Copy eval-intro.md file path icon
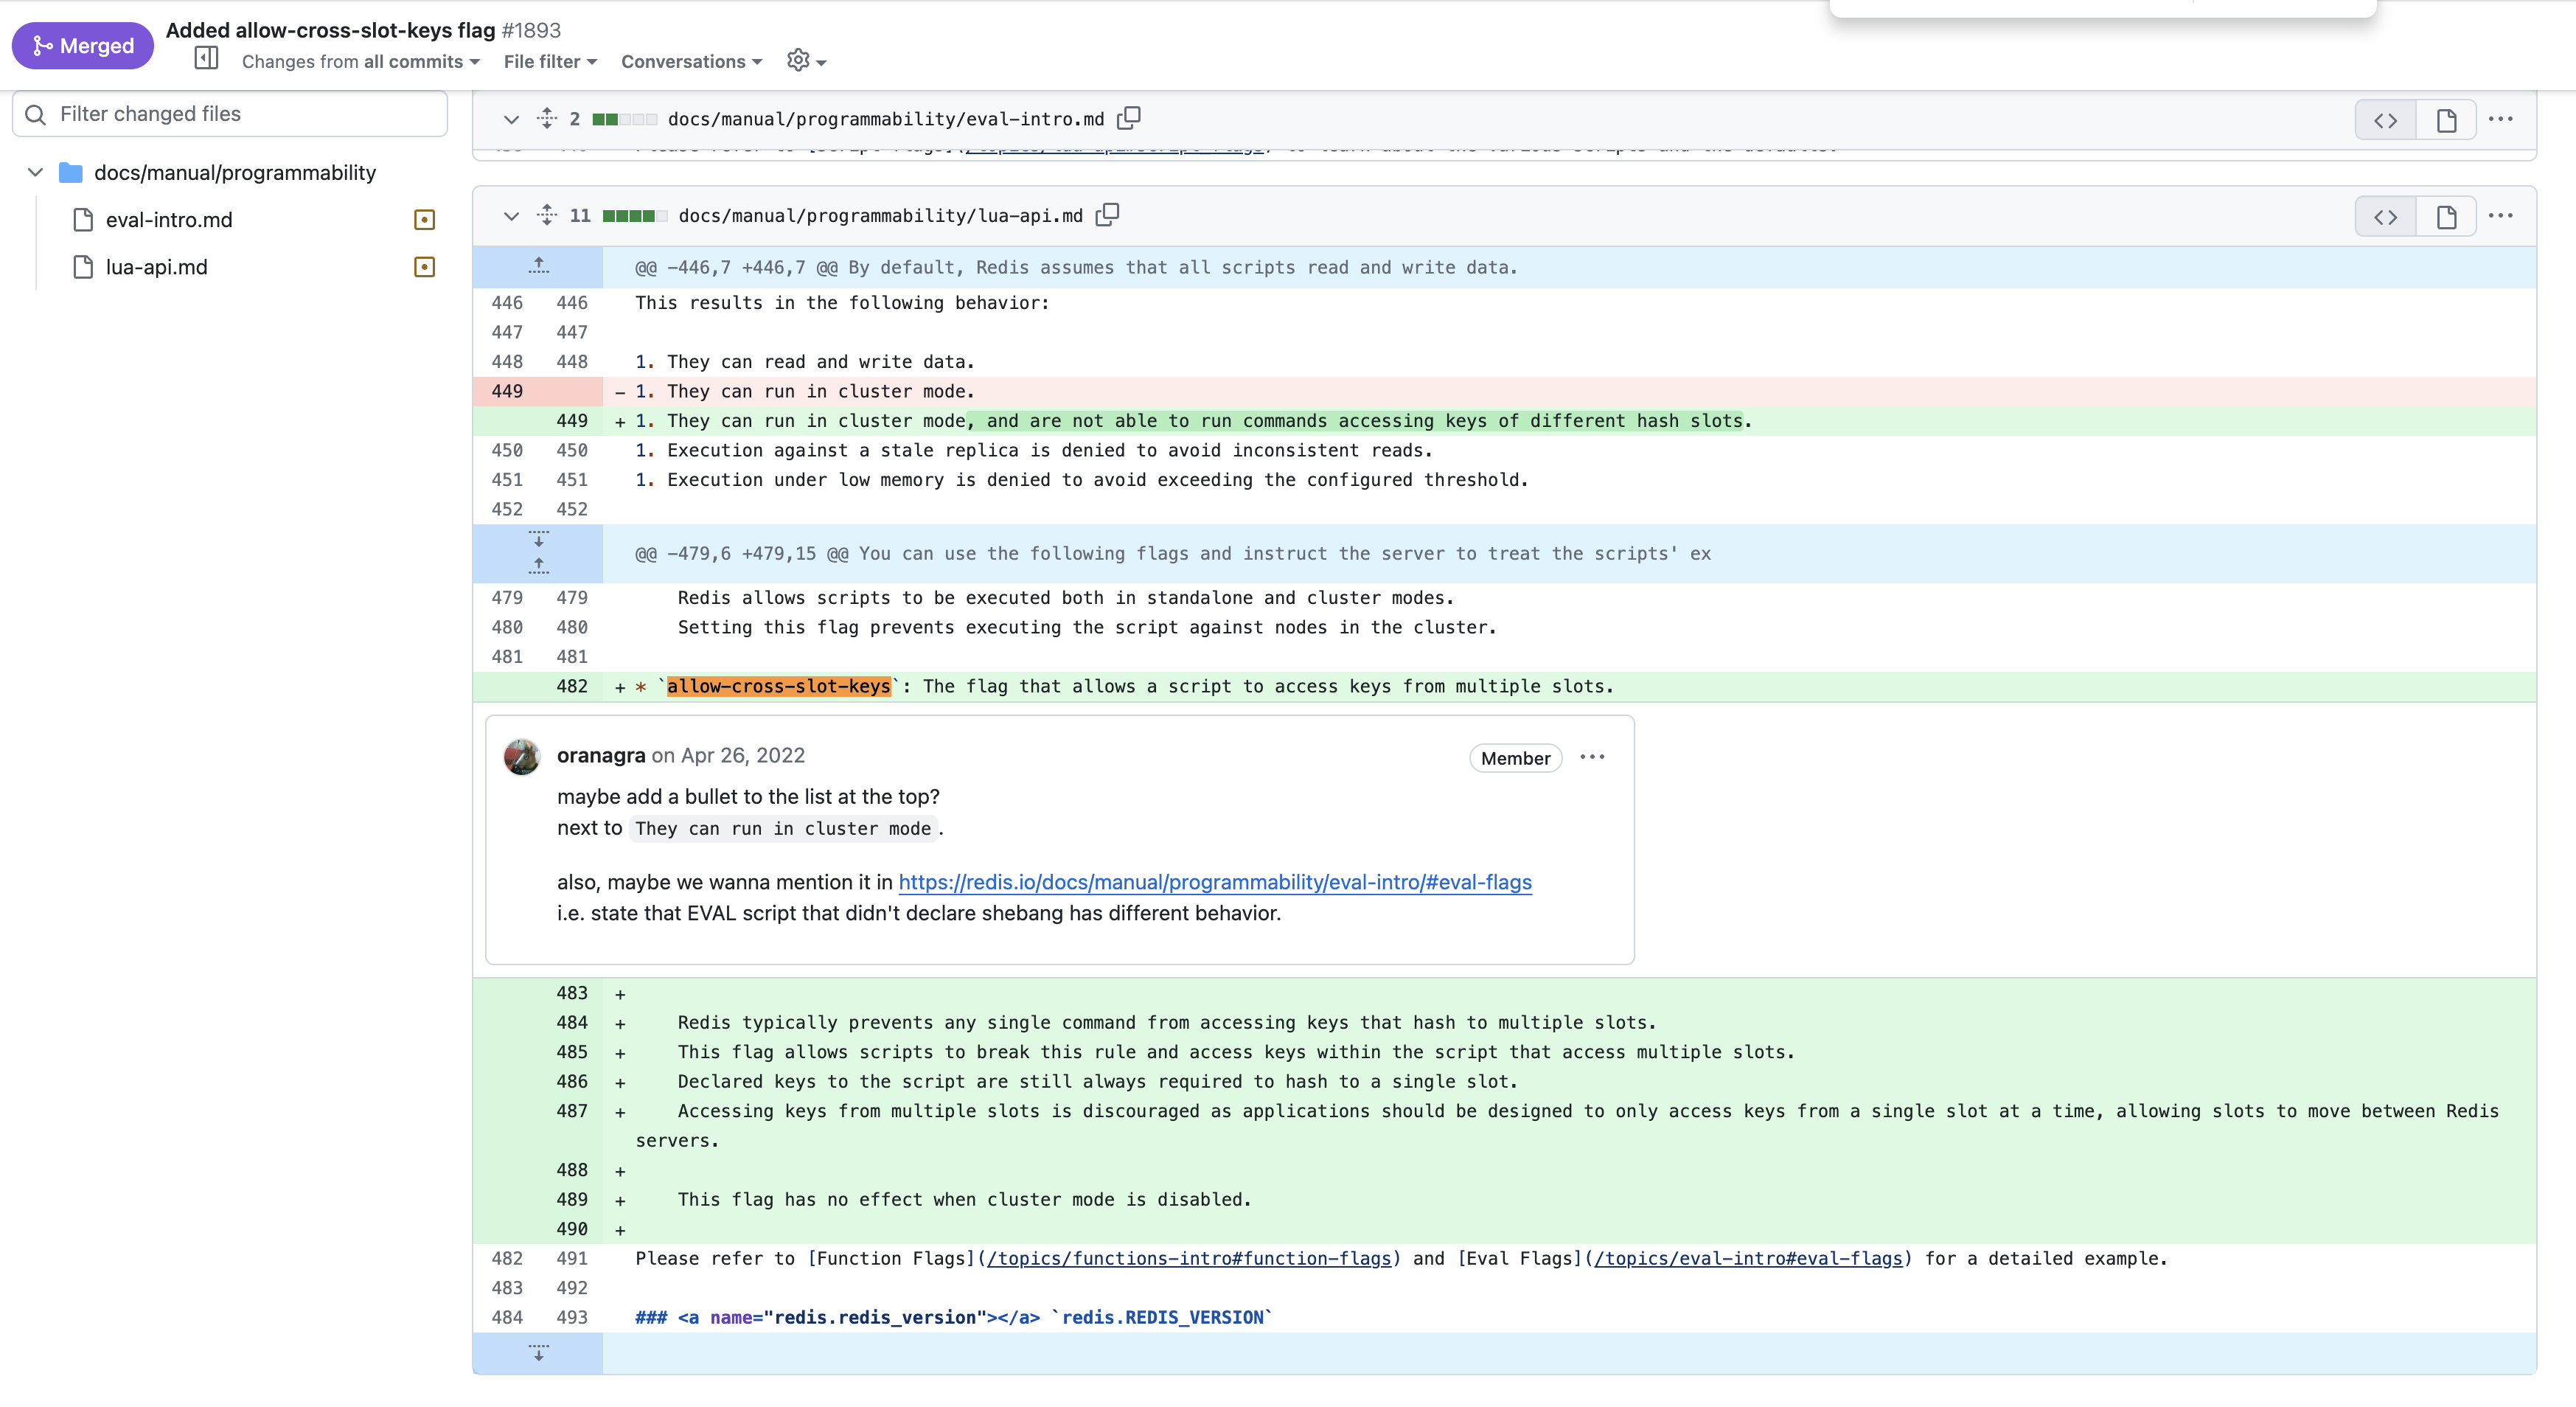The width and height of the screenshot is (2576, 1407). (x=1128, y=118)
